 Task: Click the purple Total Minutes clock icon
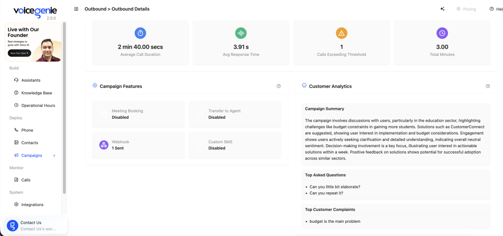442,33
